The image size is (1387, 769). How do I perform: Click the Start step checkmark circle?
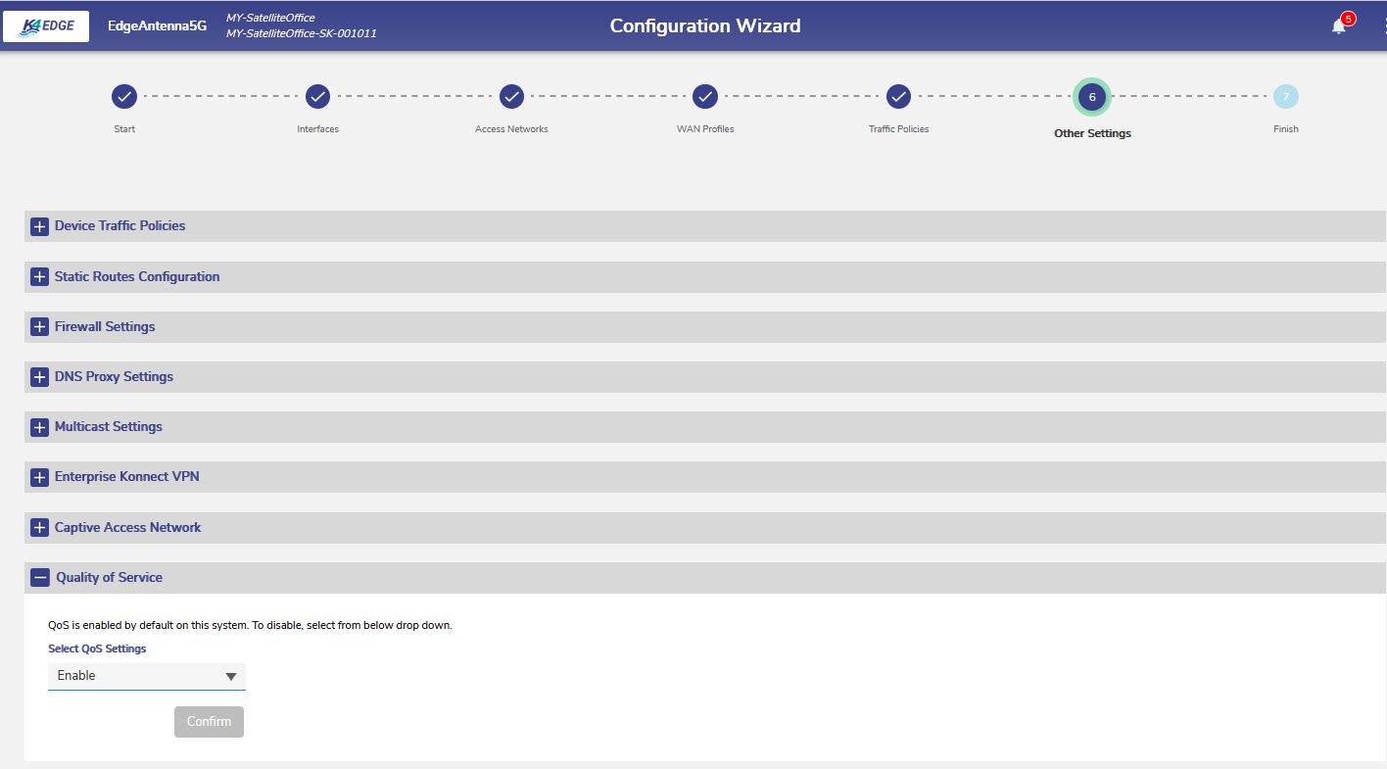[124, 97]
